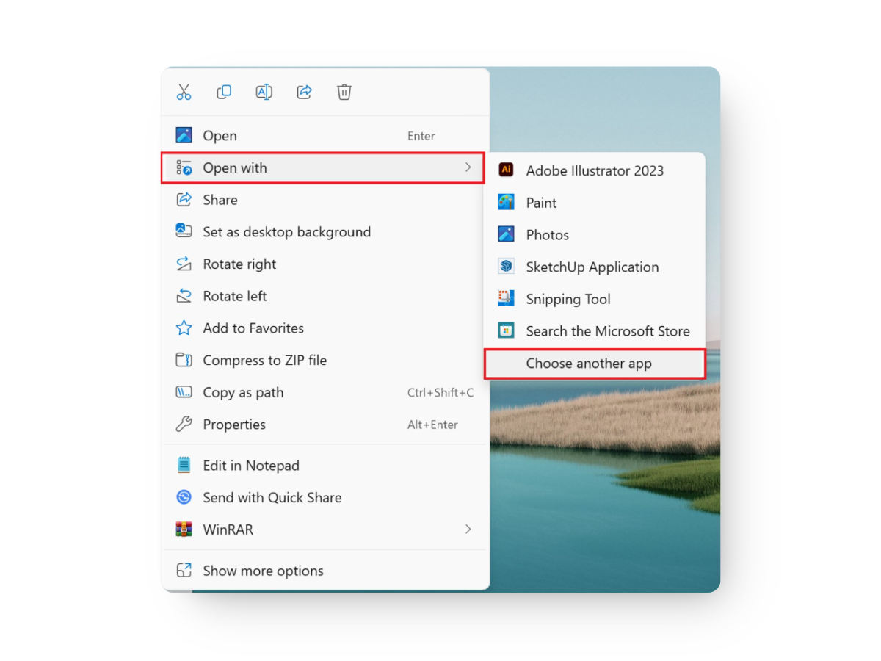Launch SketchUp Application from the submenu
The image size is (881, 661).
[592, 267]
